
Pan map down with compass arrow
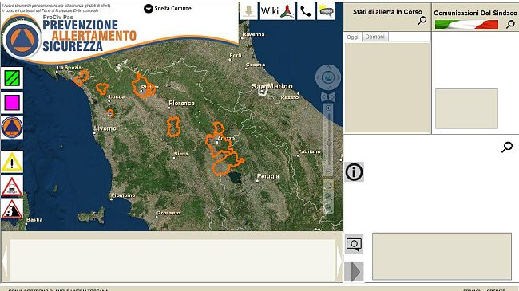[x=328, y=88]
